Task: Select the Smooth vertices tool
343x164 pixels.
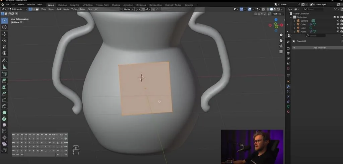Action: [x=4, y=125]
